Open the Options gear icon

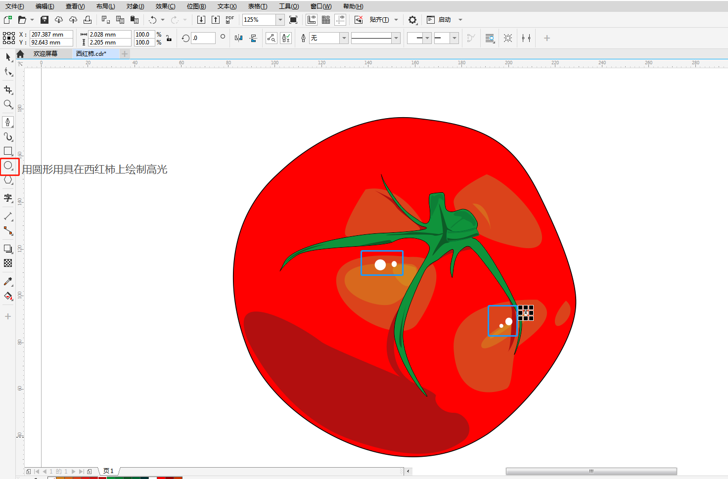click(x=412, y=20)
